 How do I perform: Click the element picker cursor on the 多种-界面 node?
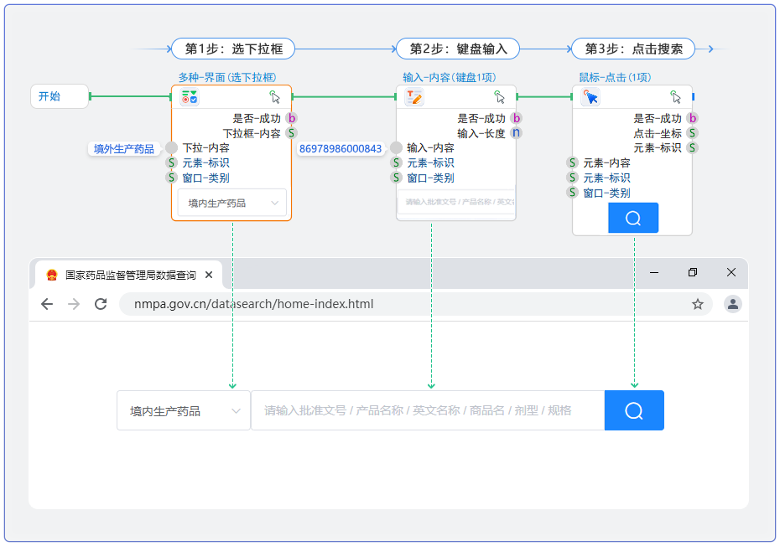click(275, 97)
